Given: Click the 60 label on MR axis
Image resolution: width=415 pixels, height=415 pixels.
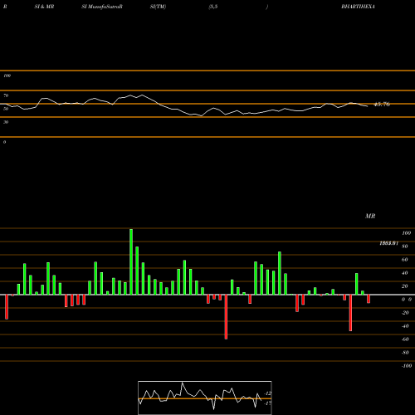Looking at the screenshot, I should coord(405,260).
